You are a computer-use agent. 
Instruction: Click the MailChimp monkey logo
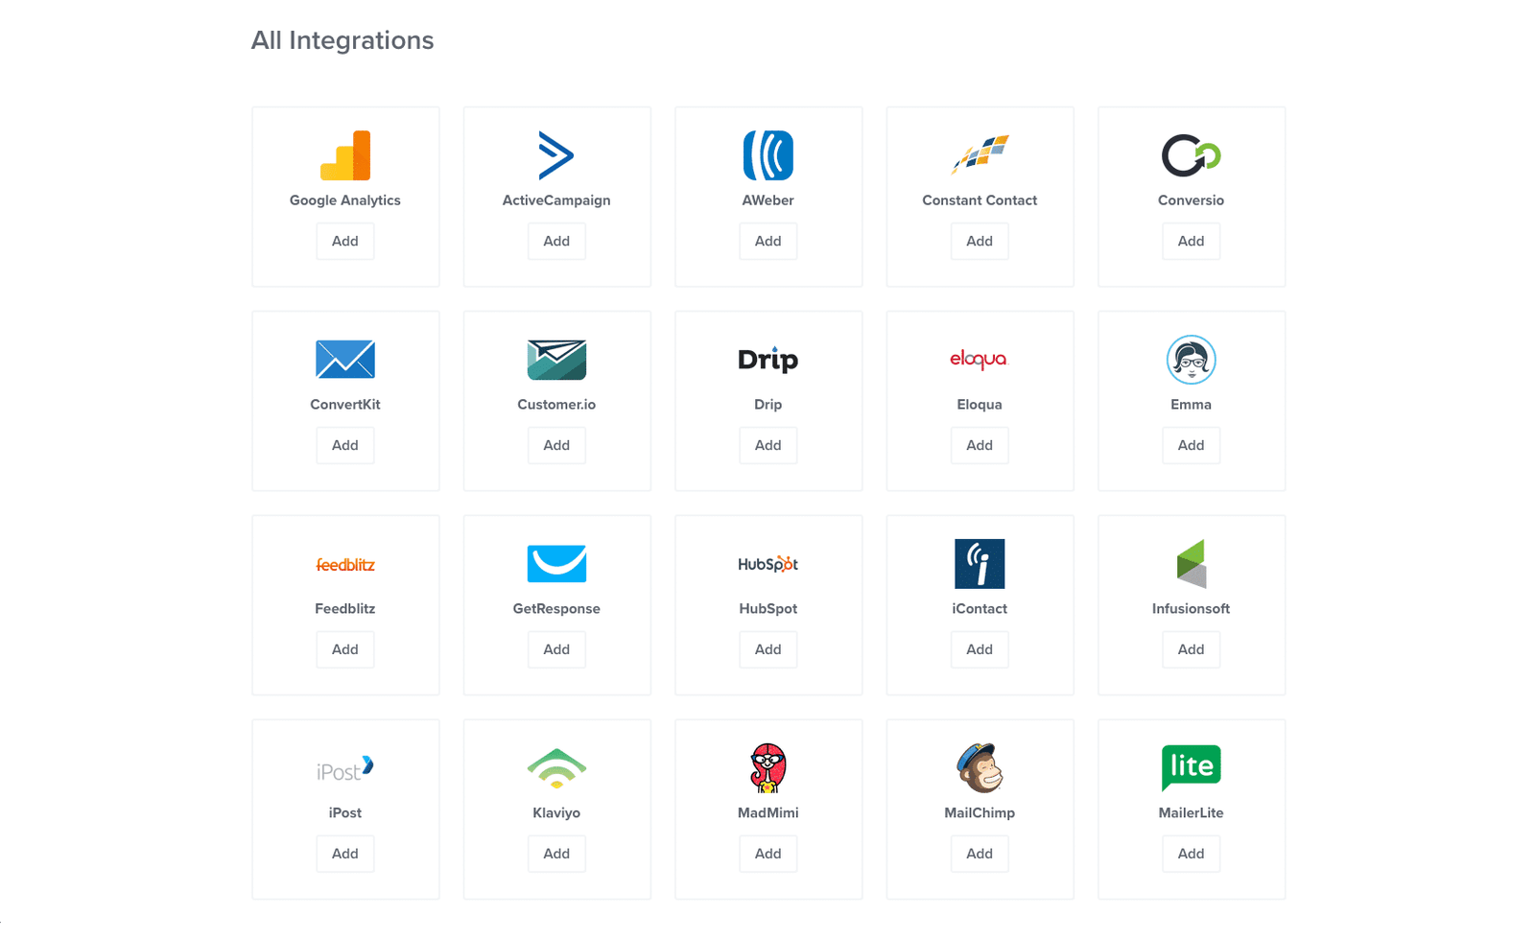pos(980,768)
